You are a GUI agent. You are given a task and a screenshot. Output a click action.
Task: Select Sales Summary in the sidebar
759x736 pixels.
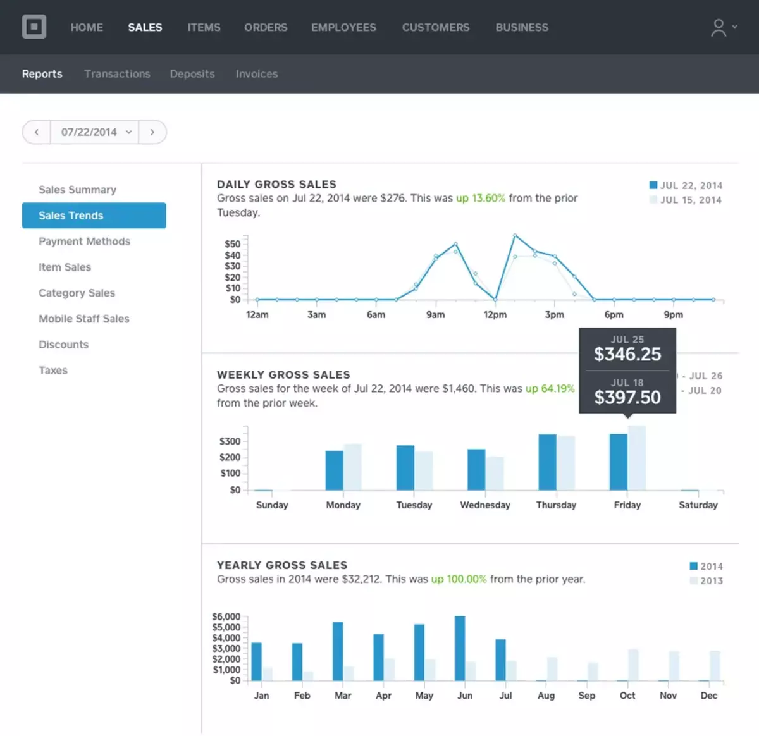pos(77,190)
